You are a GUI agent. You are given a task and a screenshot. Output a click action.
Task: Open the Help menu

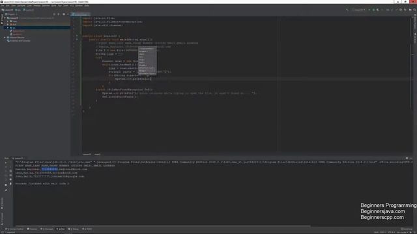click(87, 6)
